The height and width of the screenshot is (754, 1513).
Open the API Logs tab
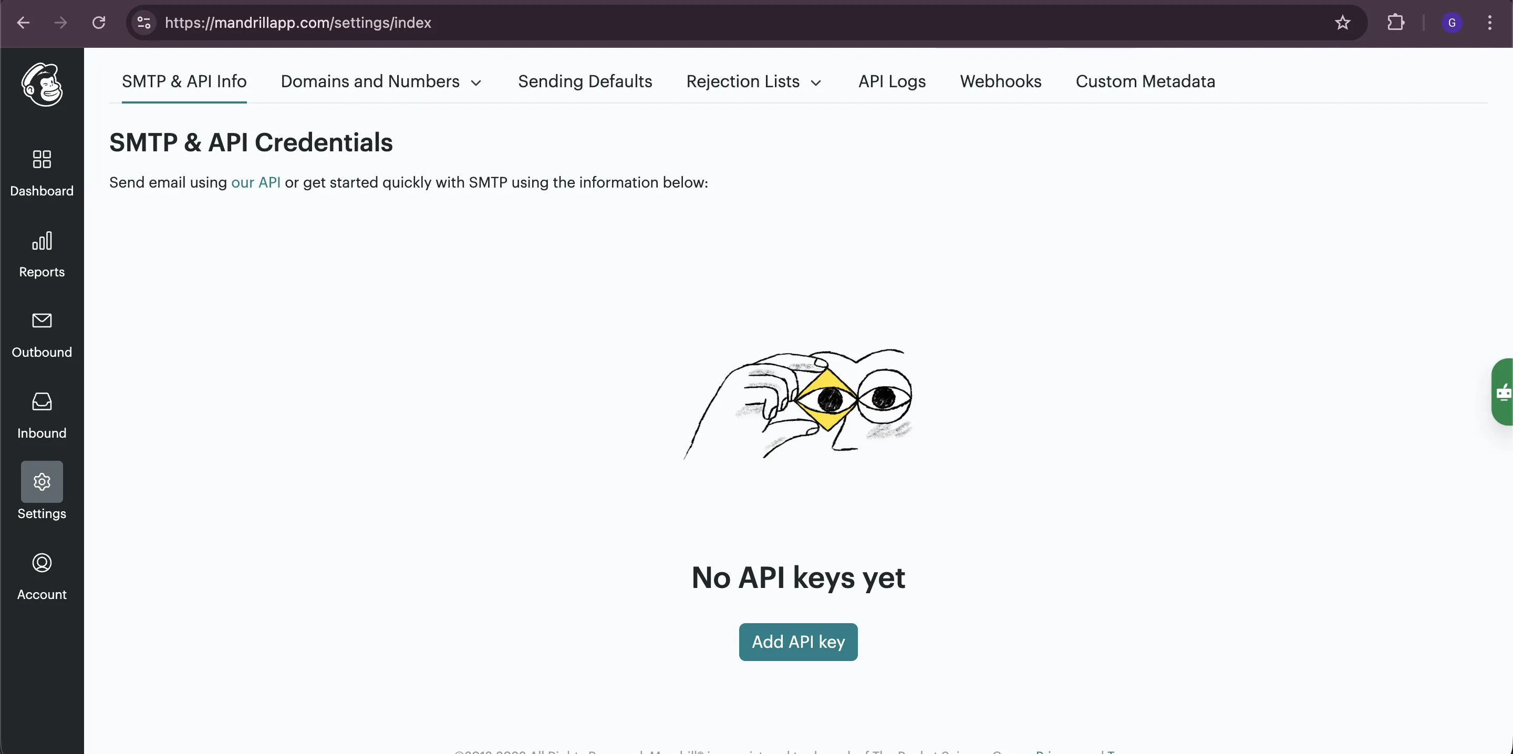point(892,81)
